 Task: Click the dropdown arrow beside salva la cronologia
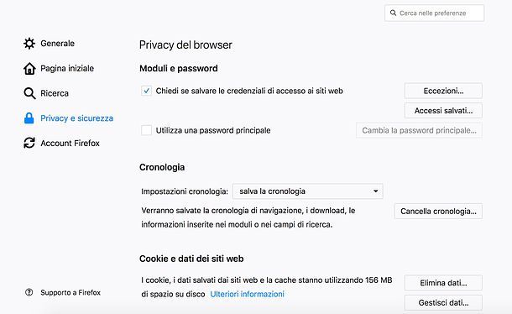point(375,191)
